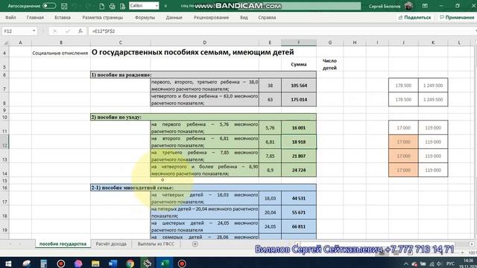
Task: Open the Word taskbar icon
Action: click(113, 263)
